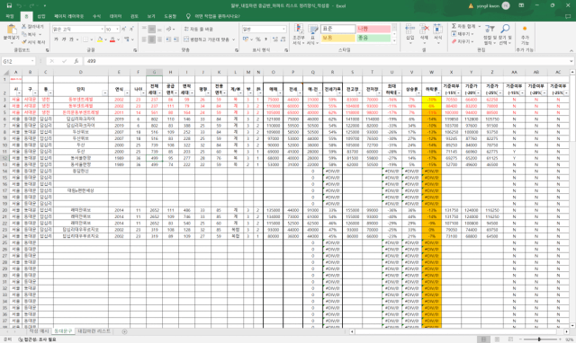Click the Paste clipboard icon
Screen dimensions: 576x343
11,30
